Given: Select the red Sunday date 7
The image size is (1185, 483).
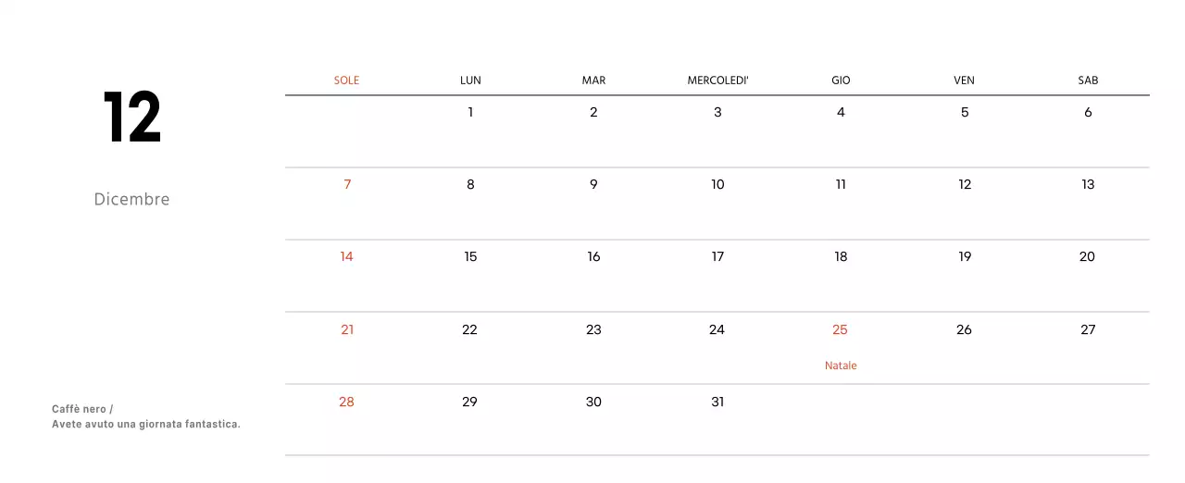Looking at the screenshot, I should 347,184.
